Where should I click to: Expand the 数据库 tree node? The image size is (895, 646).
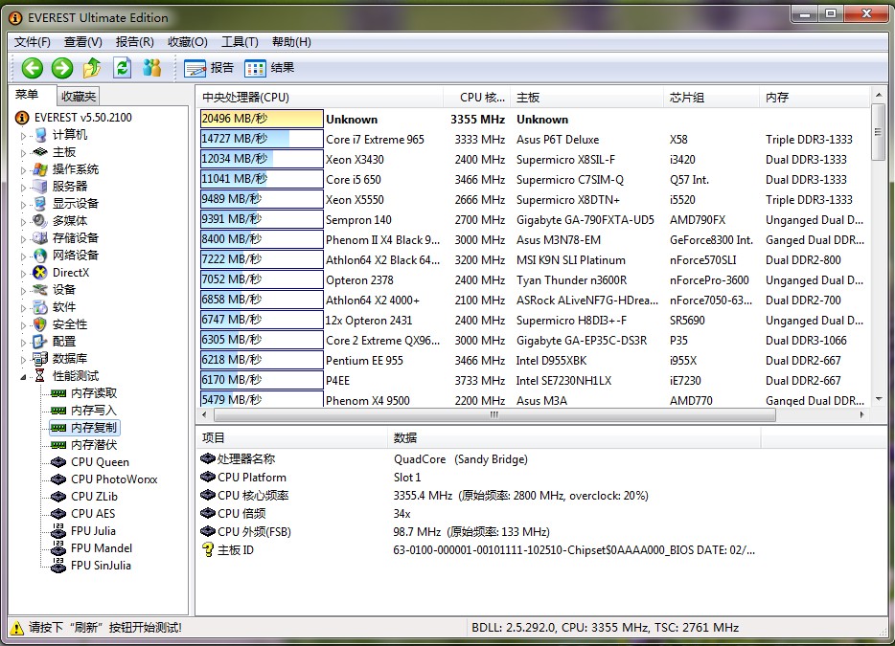pos(23,360)
